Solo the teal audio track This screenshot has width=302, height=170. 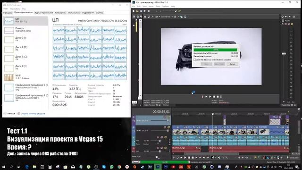(166, 137)
